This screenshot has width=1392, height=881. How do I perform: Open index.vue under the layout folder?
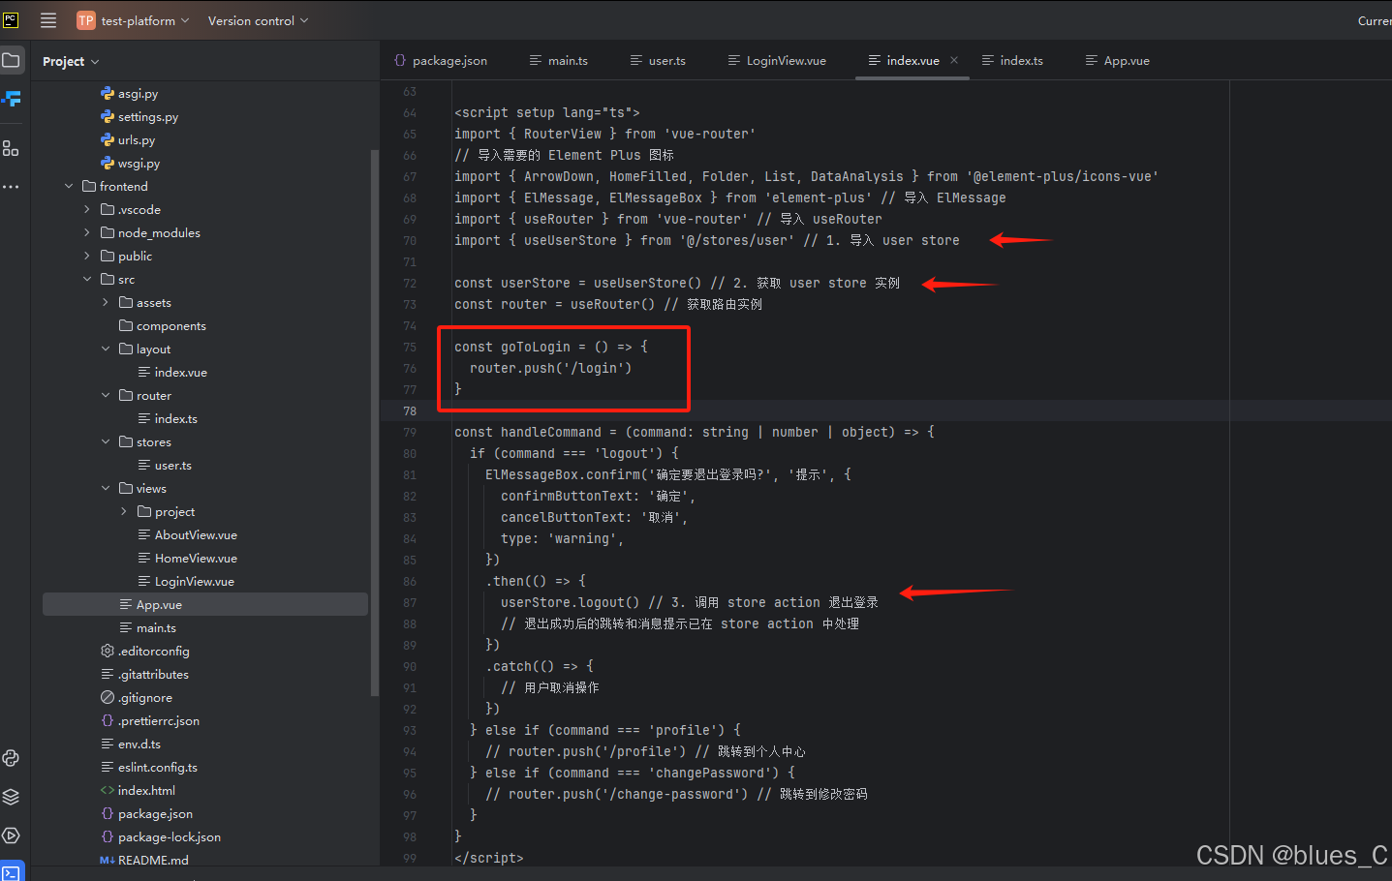pyautogui.click(x=172, y=372)
